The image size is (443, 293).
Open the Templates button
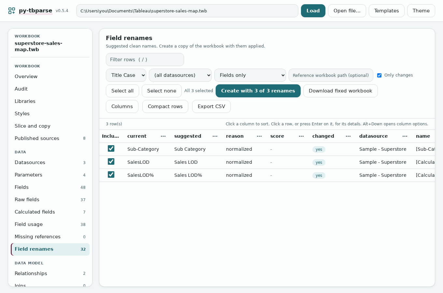(387, 11)
